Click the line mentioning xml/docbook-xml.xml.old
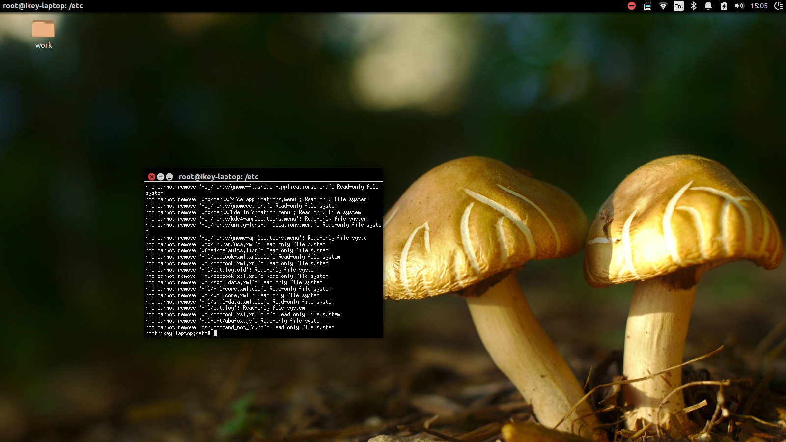Screen dimensions: 786x442 point(243,257)
